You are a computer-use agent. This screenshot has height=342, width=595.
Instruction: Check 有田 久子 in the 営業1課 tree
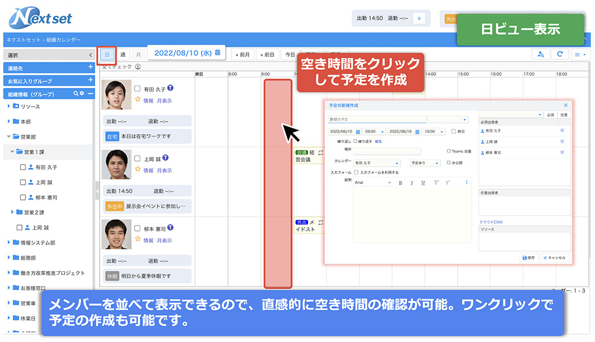[23, 167]
